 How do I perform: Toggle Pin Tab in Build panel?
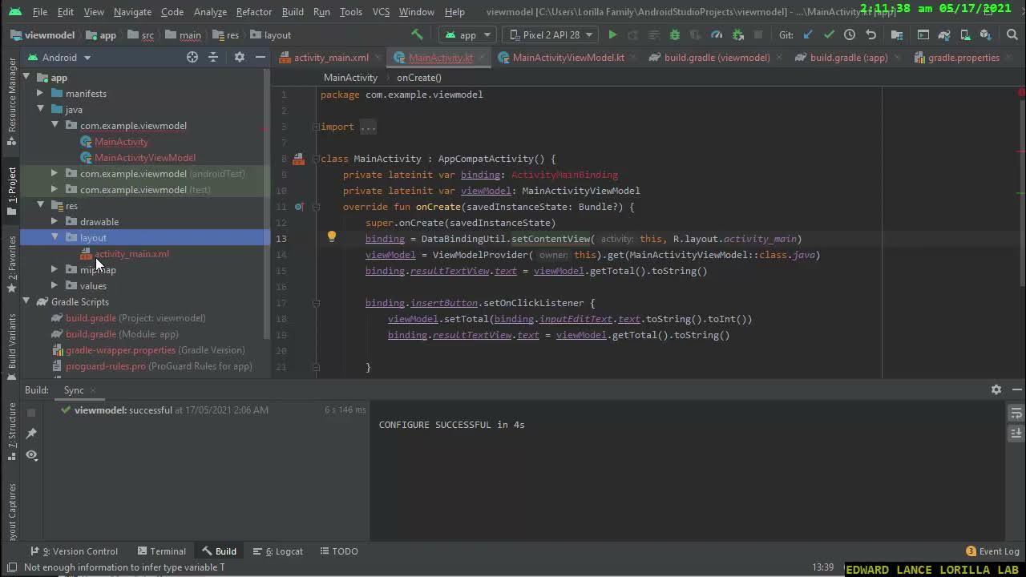pyautogui.click(x=31, y=433)
